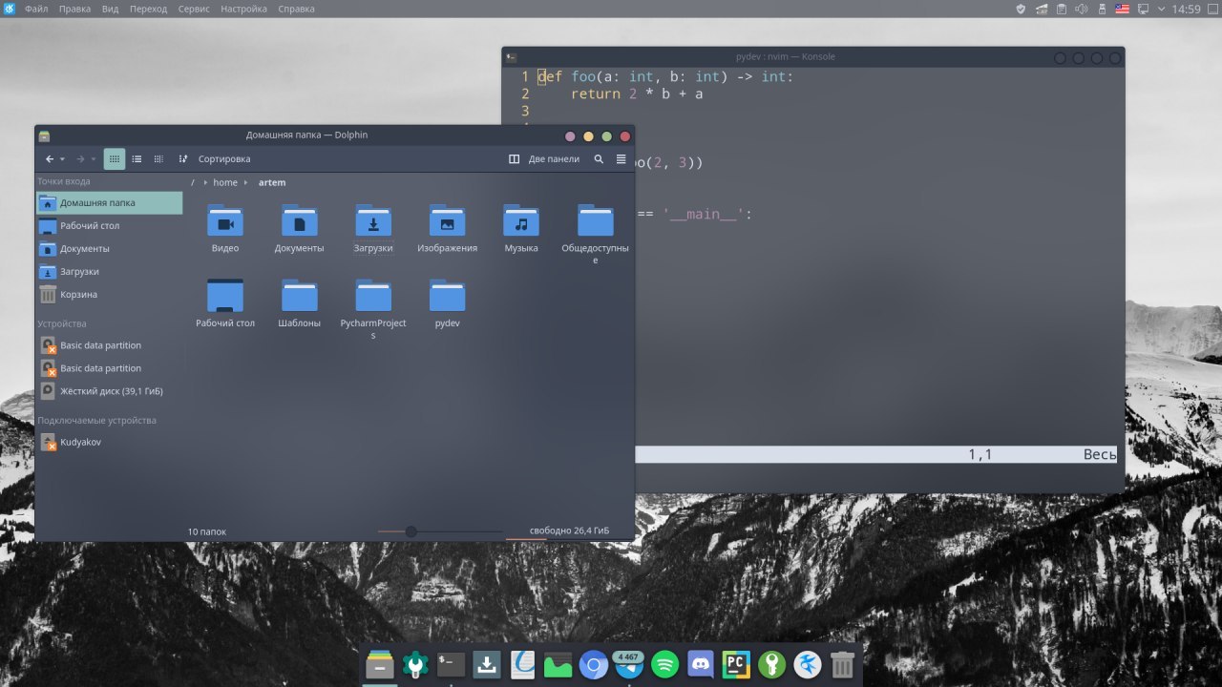Go to Загрузки in places sidebar

point(79,272)
